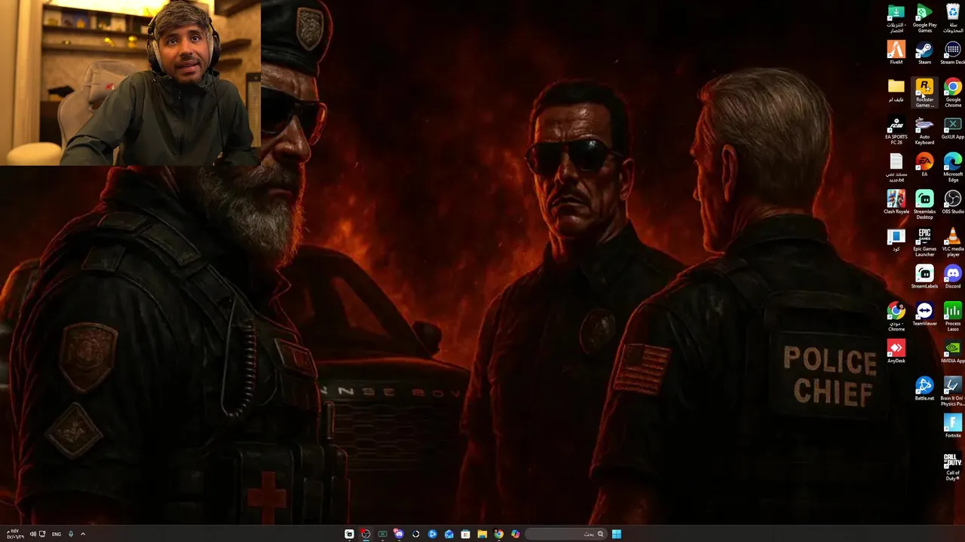Launch the EA app shortcut

click(924, 165)
